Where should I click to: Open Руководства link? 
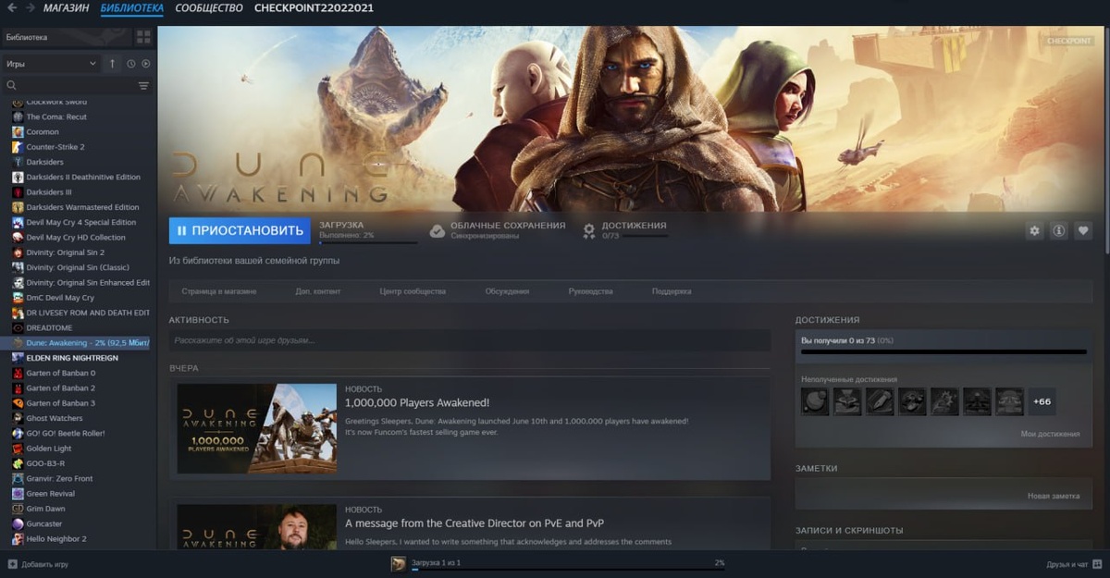[590, 291]
